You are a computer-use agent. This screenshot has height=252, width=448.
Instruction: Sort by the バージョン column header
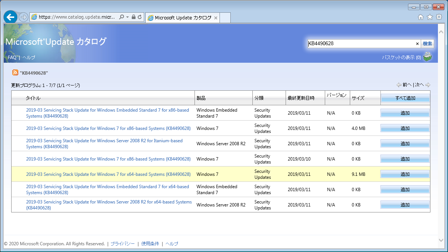click(x=337, y=95)
